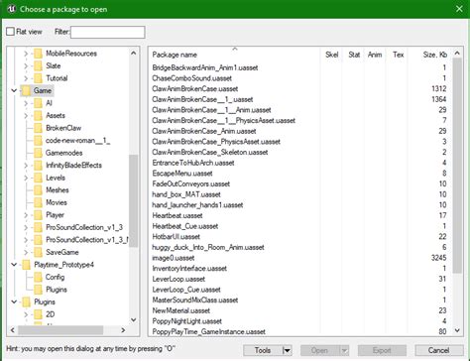The height and width of the screenshot is (361, 470).
Task: Select huggy_duck_Into_Room_Anim.uasset
Action: tap(208, 247)
